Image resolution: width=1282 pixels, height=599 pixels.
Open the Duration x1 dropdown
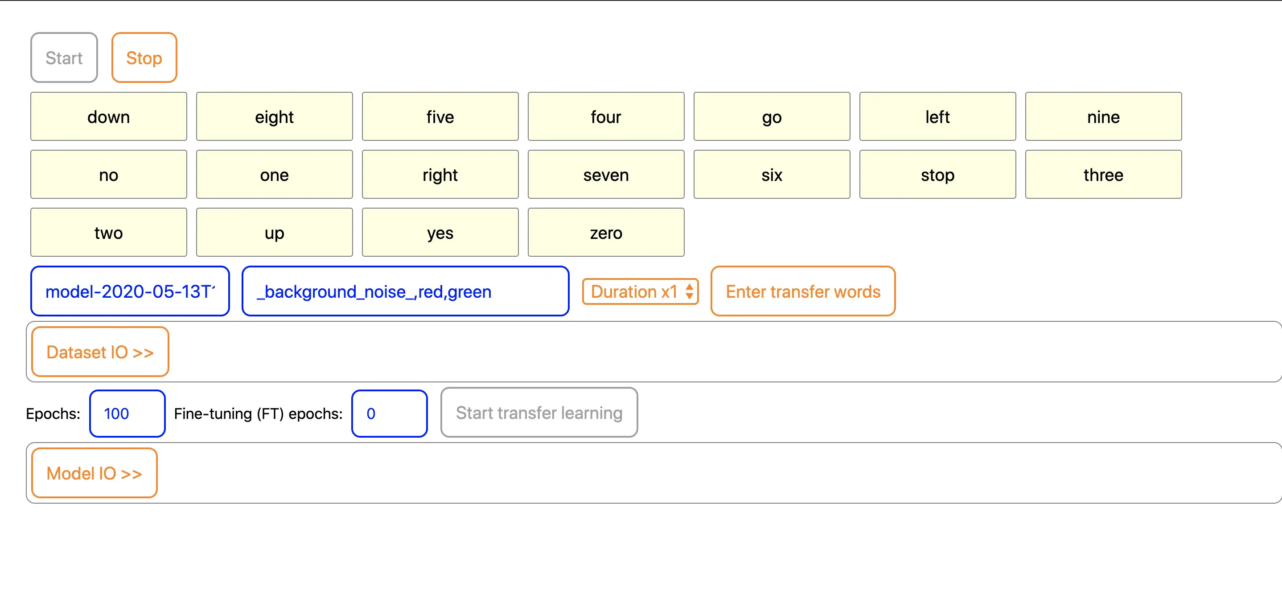[640, 291]
